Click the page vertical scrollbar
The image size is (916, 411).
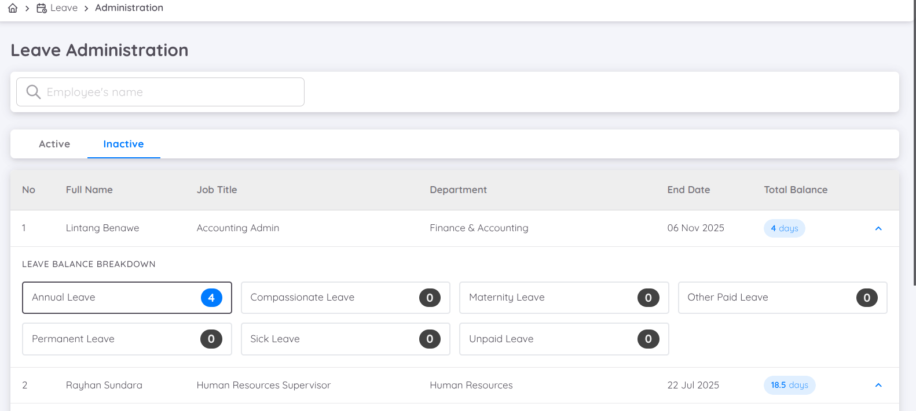point(914,142)
